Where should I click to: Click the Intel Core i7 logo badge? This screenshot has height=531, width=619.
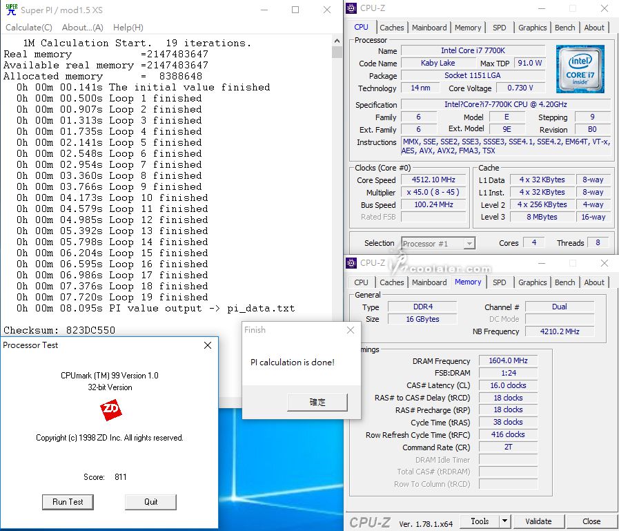[580, 69]
